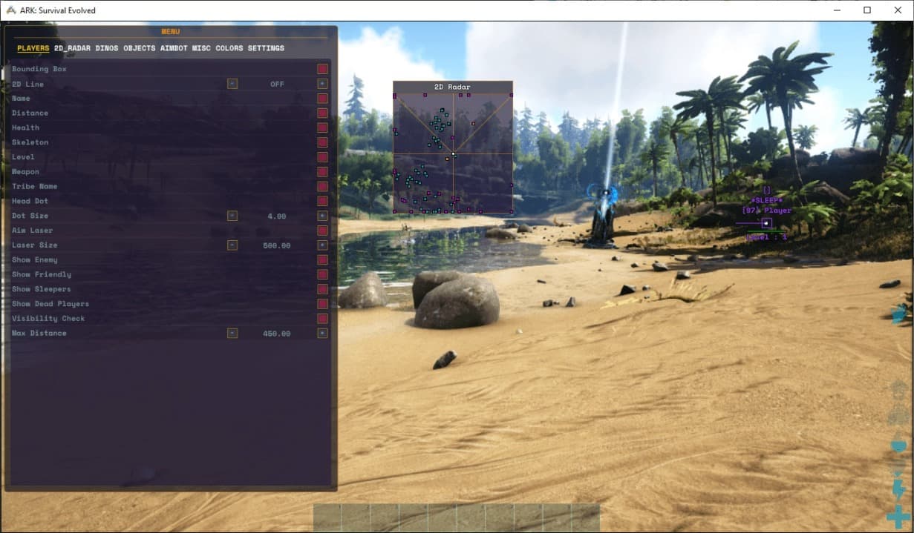The height and width of the screenshot is (533, 914).
Task: Click the blue water droplet status icon
Action: tap(898, 446)
